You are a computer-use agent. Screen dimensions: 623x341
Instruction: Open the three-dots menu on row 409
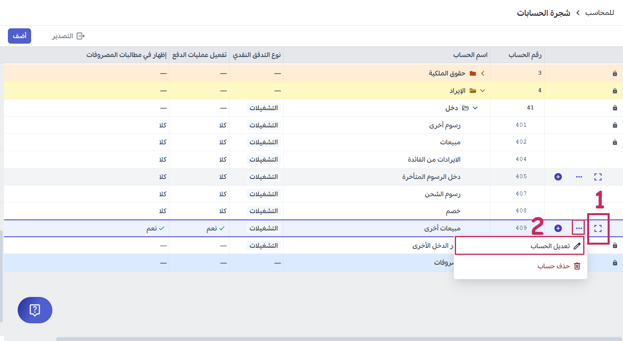point(579,229)
